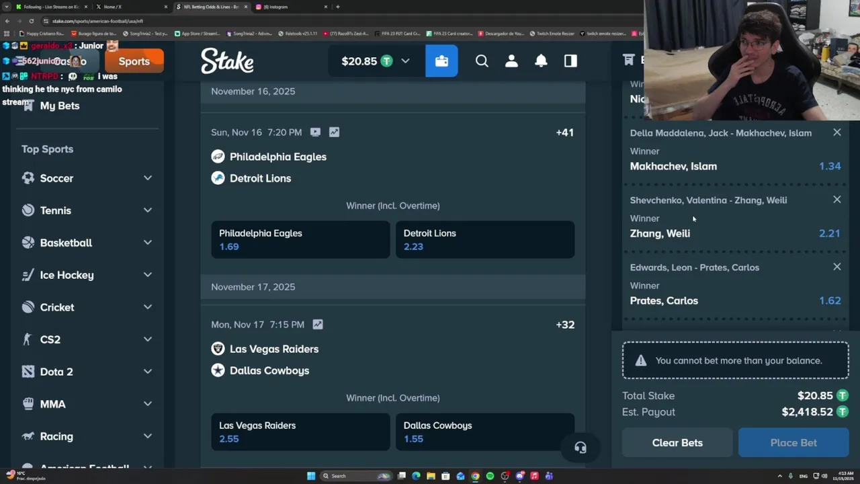Open Spotify from the taskbar
The image size is (860, 484).
490,476
